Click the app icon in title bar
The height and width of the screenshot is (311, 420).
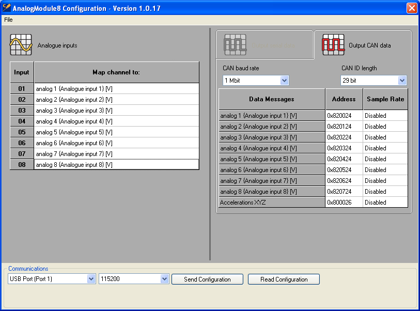(7, 8)
